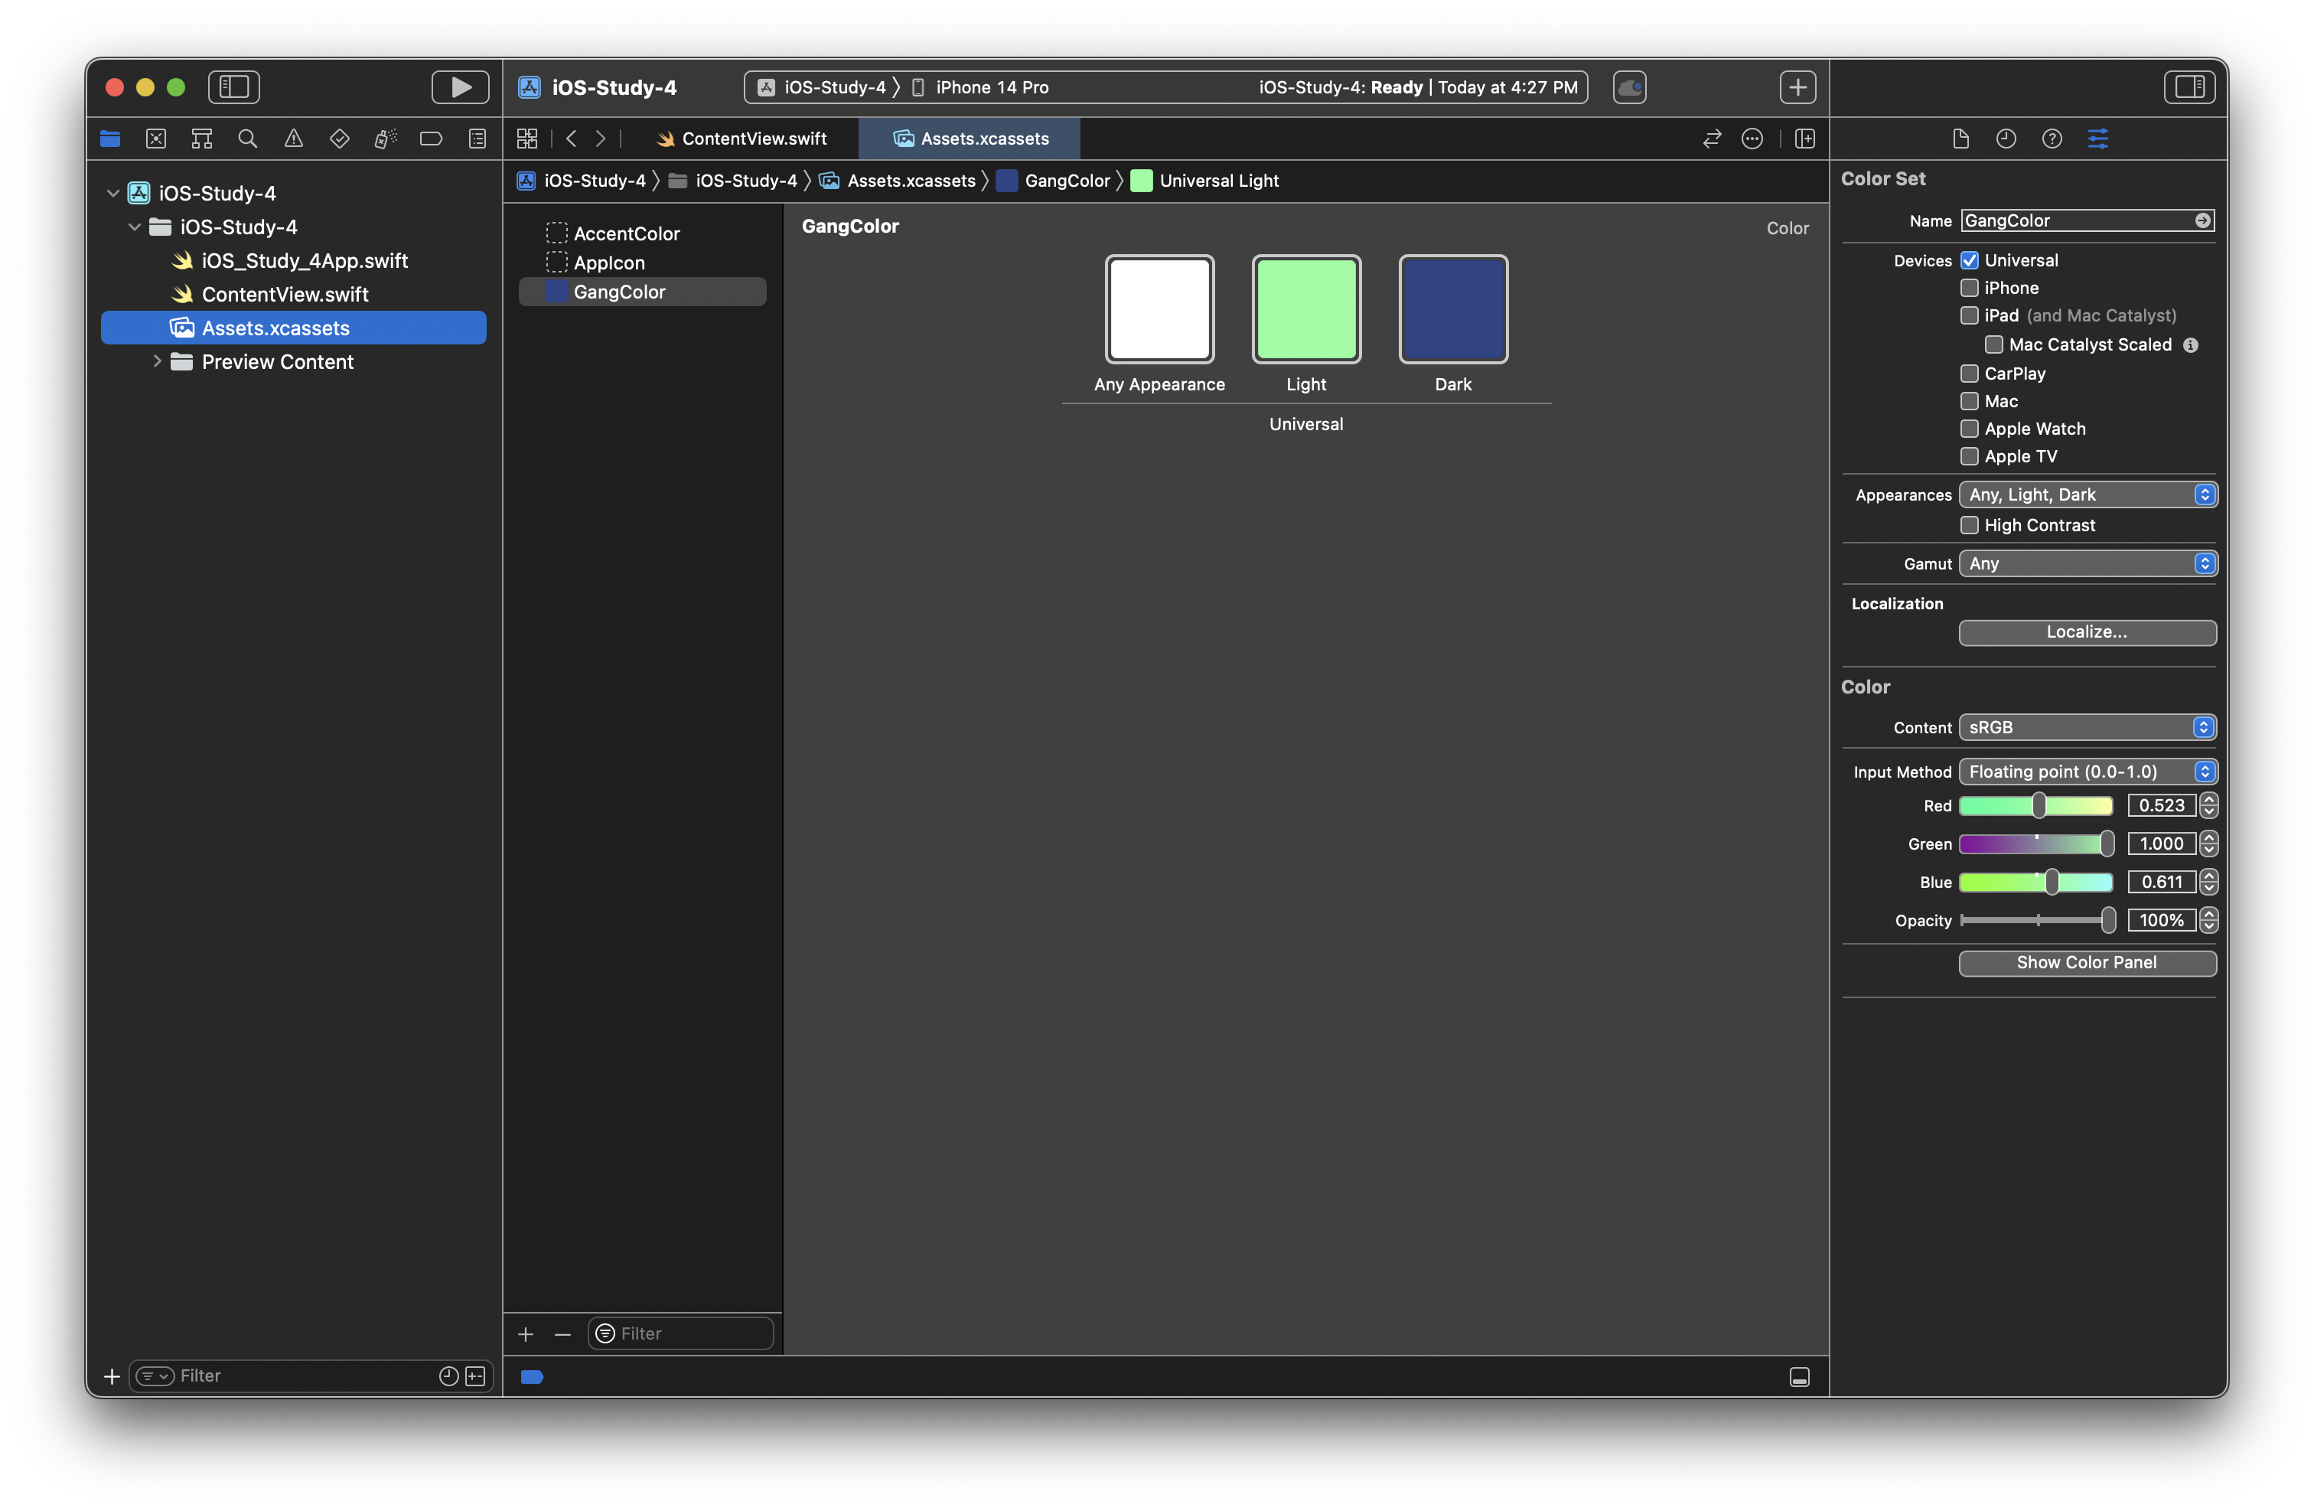
Task: Show the Attributes inspector
Action: [x=2098, y=139]
